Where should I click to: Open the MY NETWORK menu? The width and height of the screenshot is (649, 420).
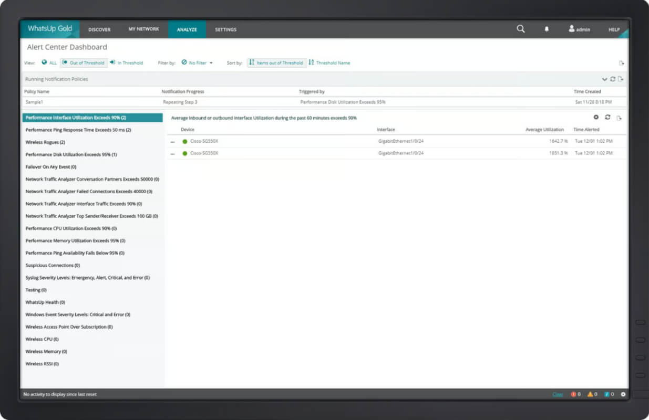(x=143, y=29)
